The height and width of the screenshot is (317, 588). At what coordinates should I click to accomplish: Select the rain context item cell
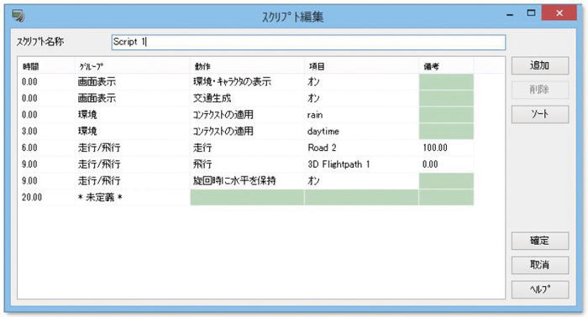tap(361, 115)
